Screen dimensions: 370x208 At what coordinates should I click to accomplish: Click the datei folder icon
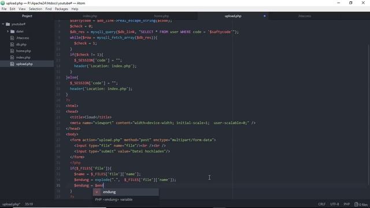coord(13,31)
